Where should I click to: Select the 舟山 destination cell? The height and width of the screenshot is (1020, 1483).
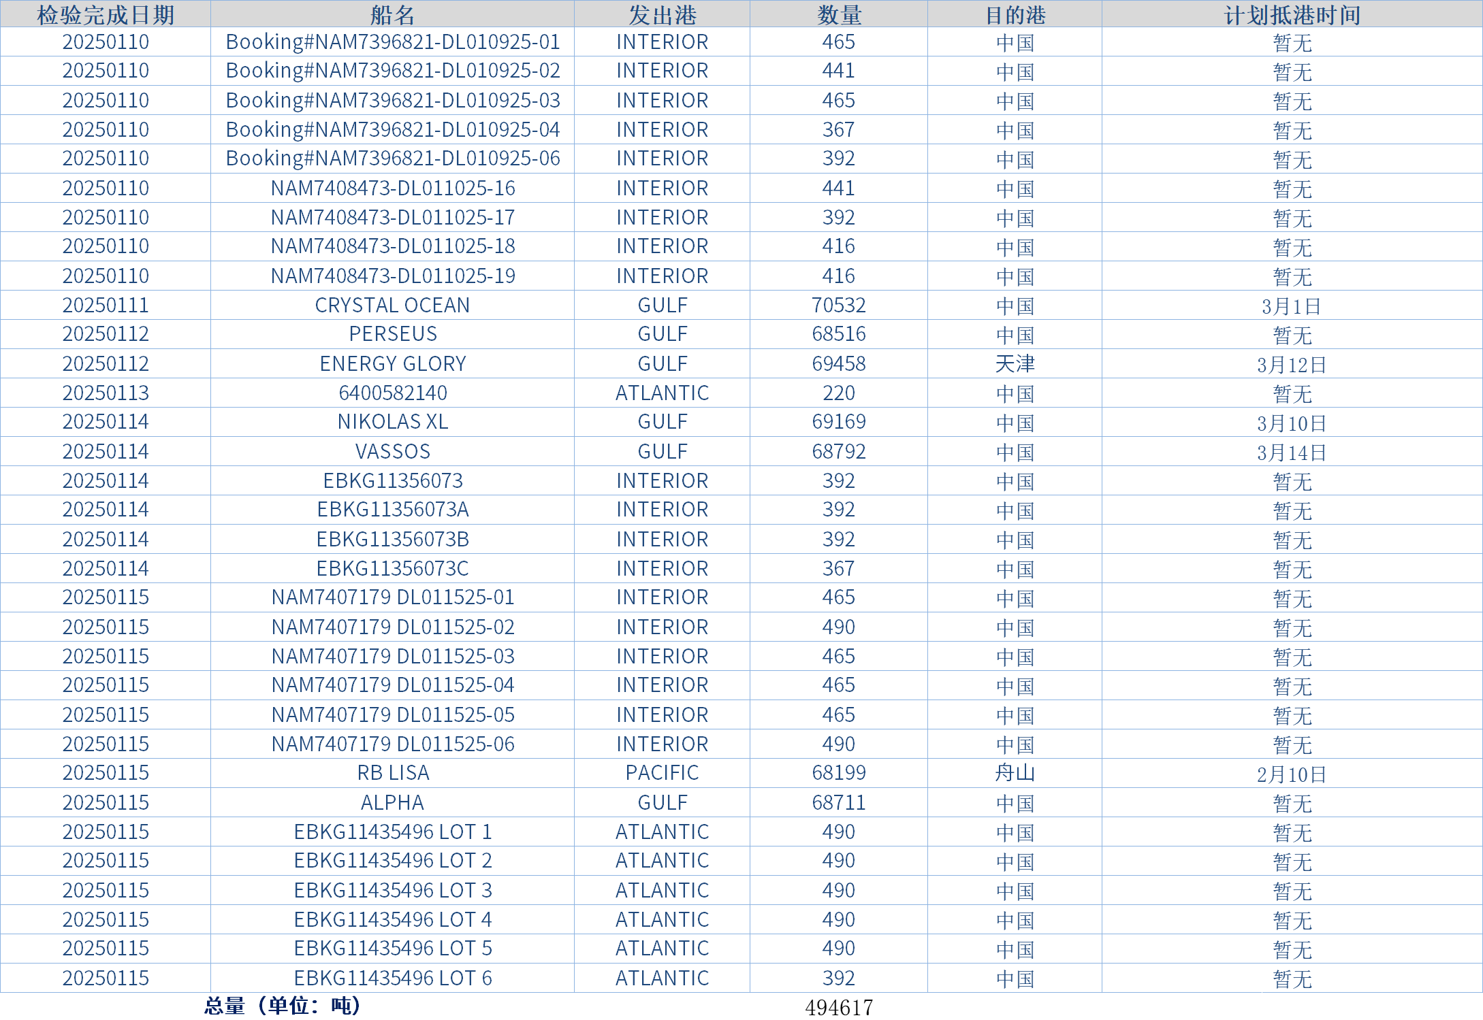click(x=1015, y=773)
